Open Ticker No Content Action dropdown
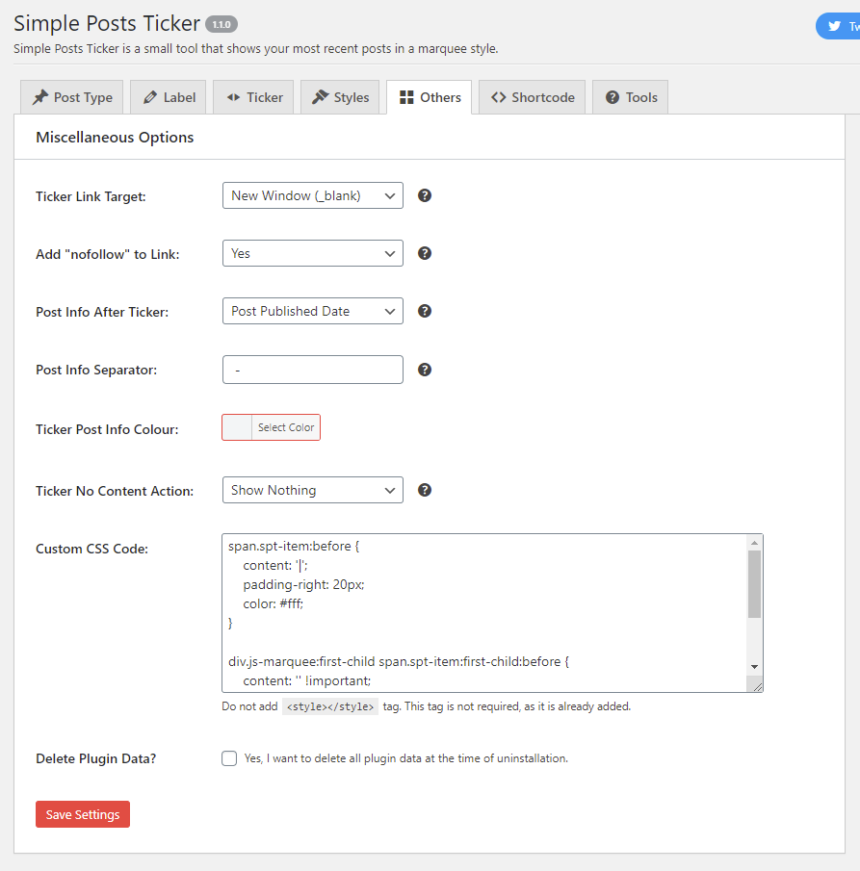The height and width of the screenshot is (871, 860). [313, 490]
